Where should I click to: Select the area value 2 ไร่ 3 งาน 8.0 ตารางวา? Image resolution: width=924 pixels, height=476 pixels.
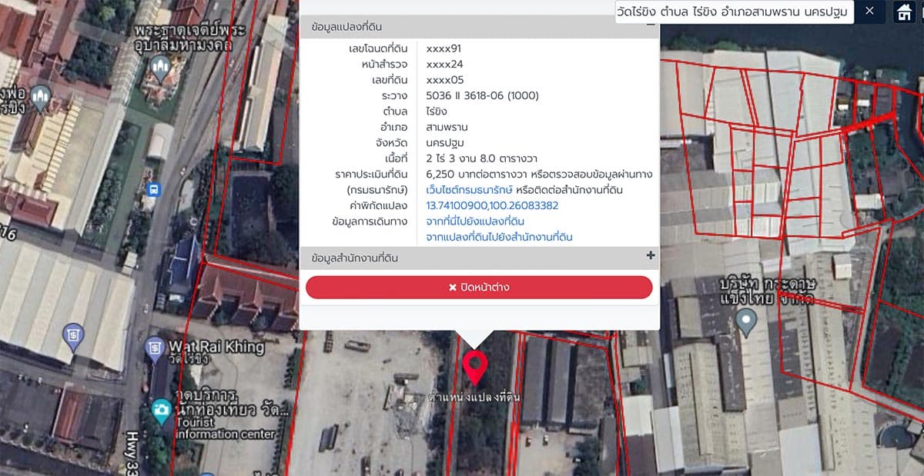click(482, 158)
